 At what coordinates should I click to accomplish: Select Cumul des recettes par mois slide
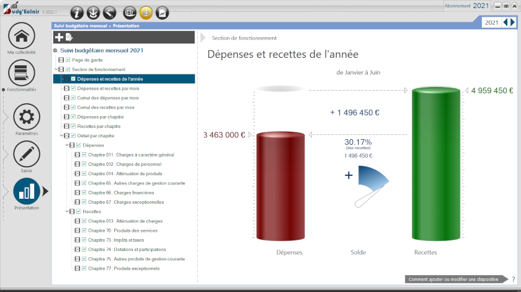coord(105,107)
